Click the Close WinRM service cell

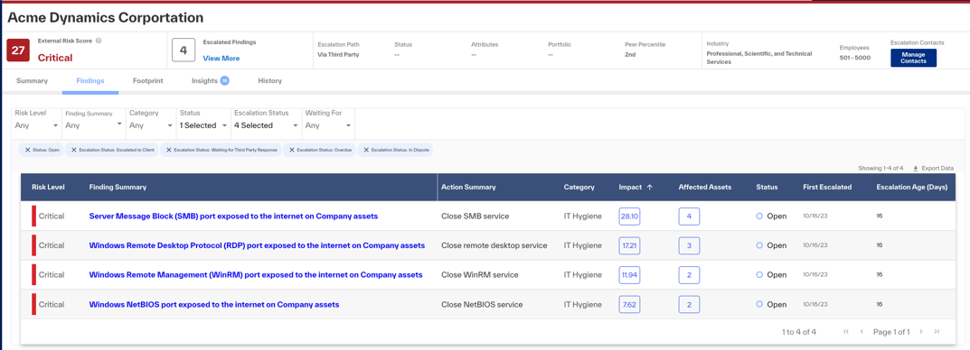[479, 275]
